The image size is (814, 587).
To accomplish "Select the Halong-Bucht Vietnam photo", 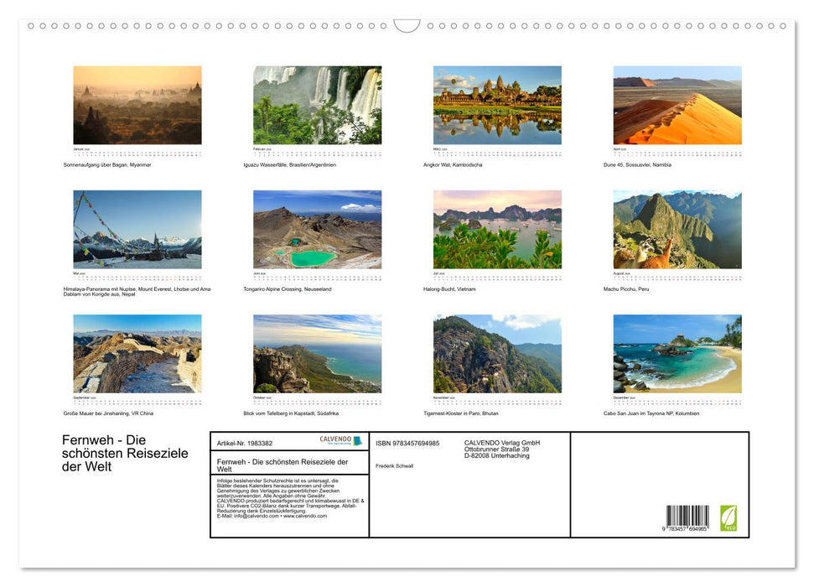I will [x=498, y=230].
